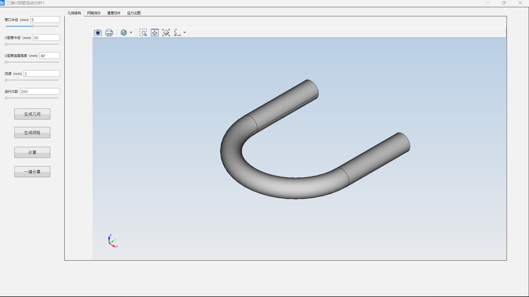Click the 生成网格 button
Screen dimensions: 529x297
coord(32,132)
